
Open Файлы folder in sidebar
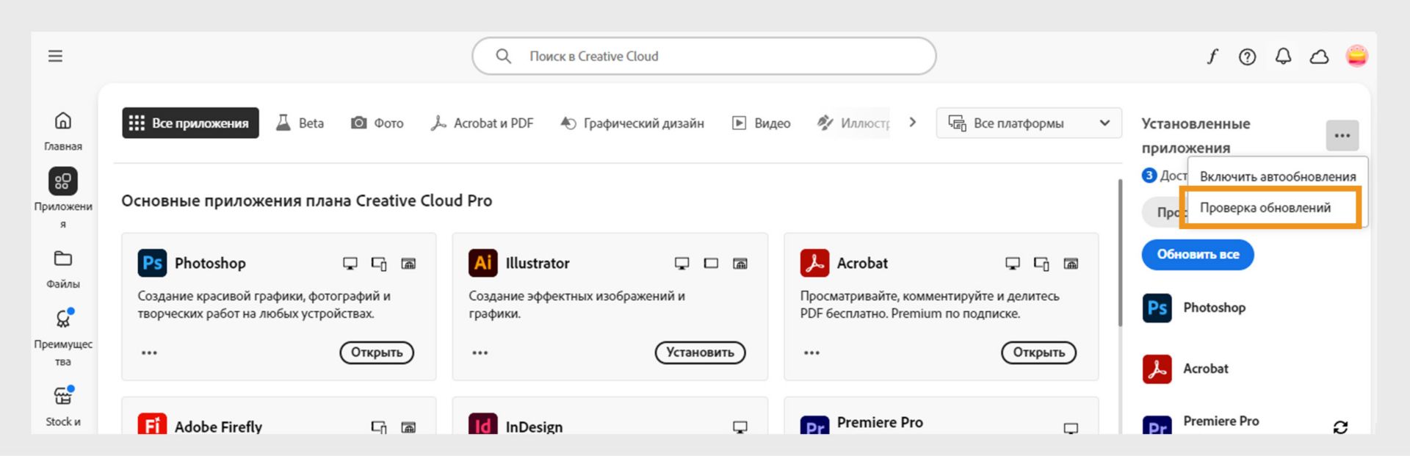point(63,268)
